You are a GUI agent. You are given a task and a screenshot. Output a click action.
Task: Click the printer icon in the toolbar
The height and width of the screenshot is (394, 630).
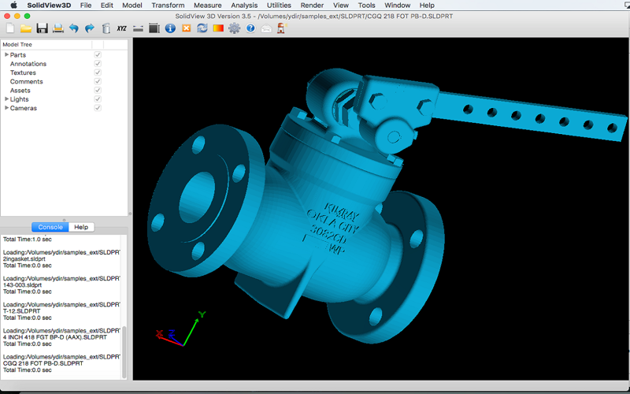[57, 28]
